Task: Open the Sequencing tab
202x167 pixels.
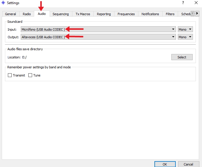Action: pos(60,14)
